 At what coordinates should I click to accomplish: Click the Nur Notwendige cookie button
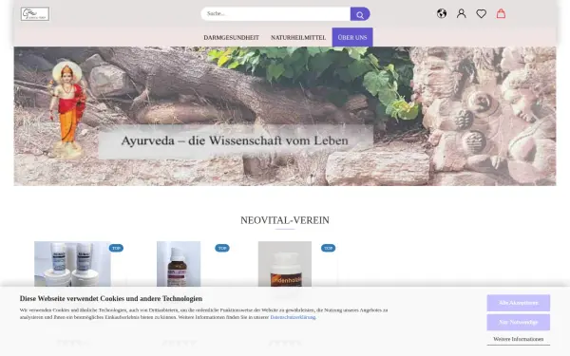pyautogui.click(x=519, y=322)
